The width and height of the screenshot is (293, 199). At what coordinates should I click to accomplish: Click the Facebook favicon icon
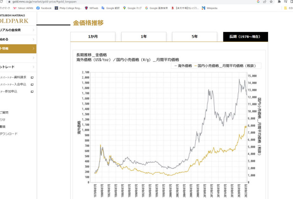click(x=38, y=8)
